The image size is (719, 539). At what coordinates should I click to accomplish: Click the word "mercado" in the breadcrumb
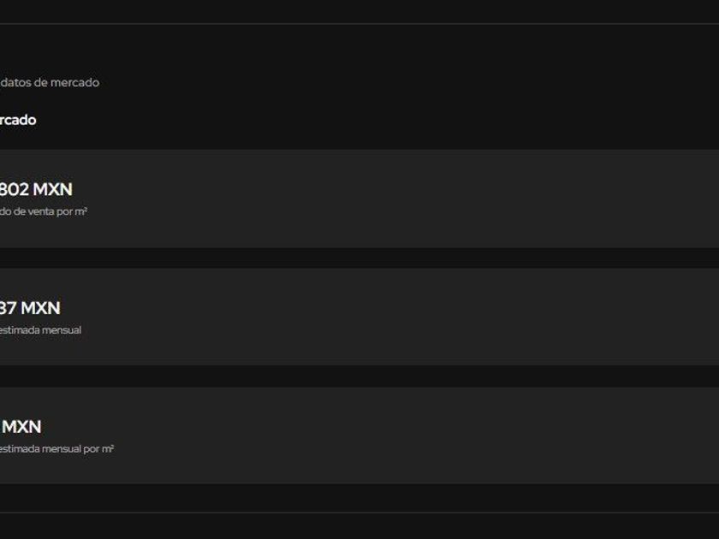pos(77,83)
